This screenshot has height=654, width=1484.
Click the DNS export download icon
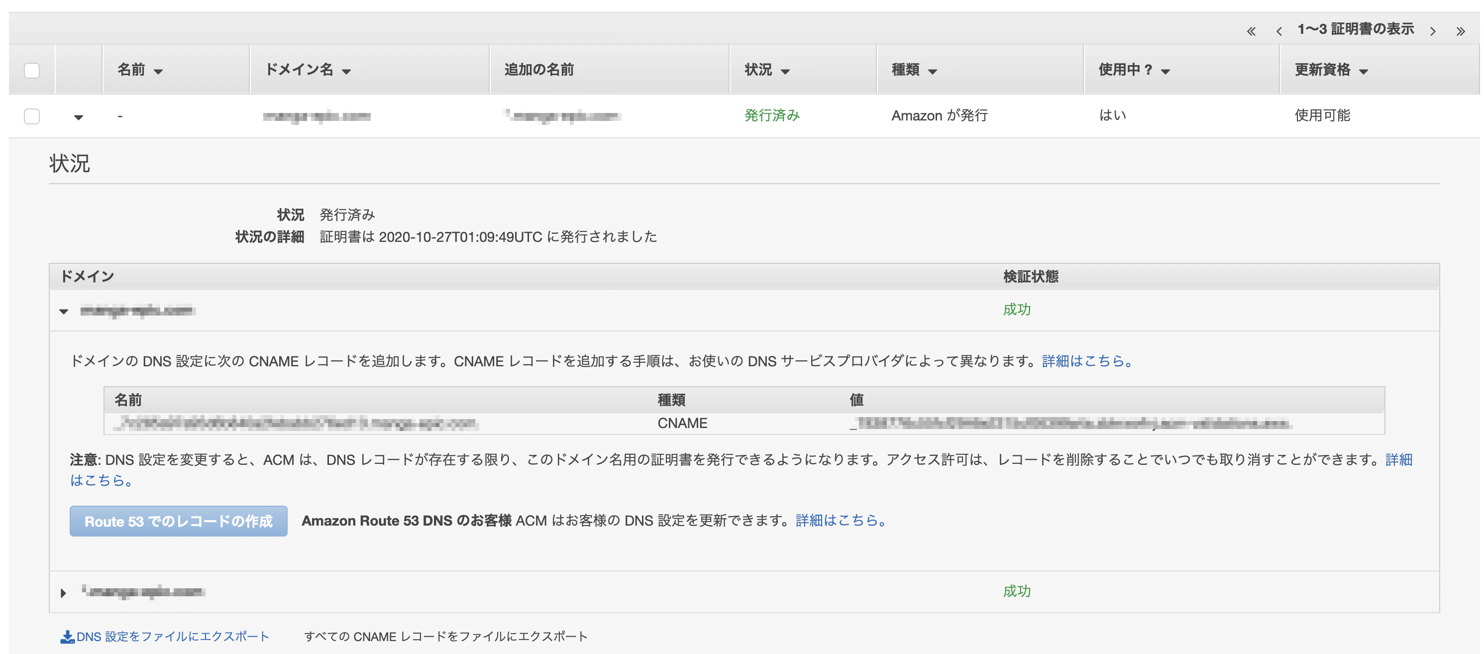coord(67,636)
